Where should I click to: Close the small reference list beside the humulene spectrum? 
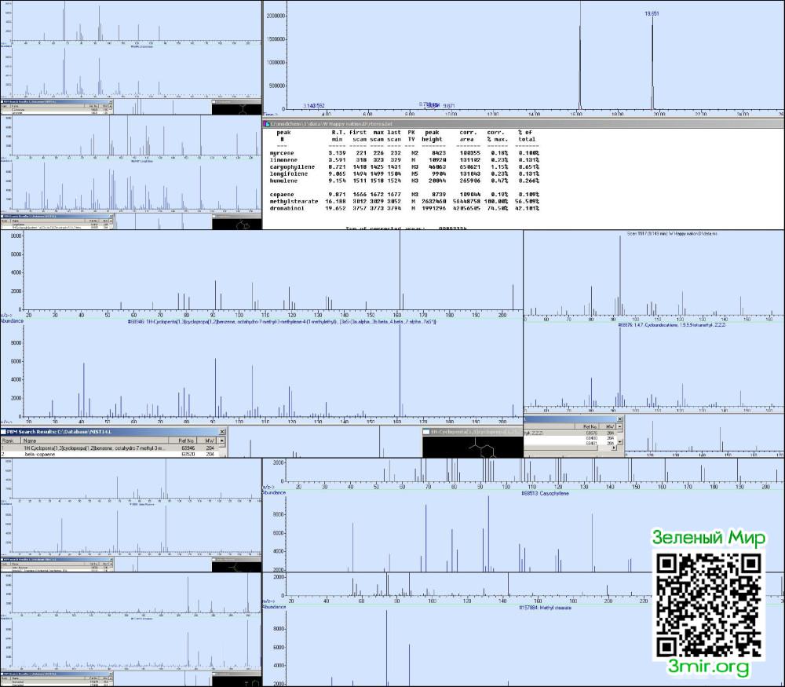click(620, 419)
